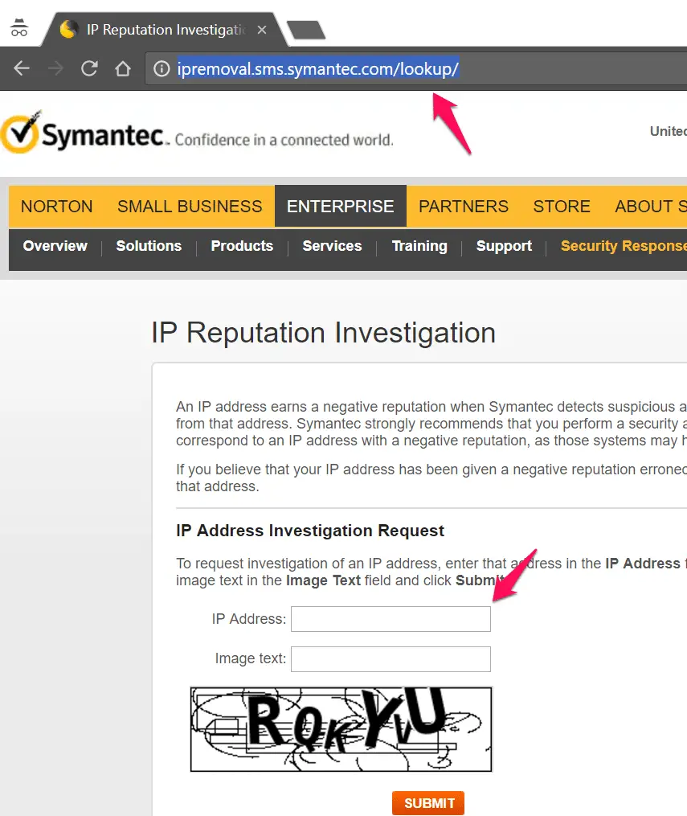Open site information icon in address bar

[x=162, y=68]
